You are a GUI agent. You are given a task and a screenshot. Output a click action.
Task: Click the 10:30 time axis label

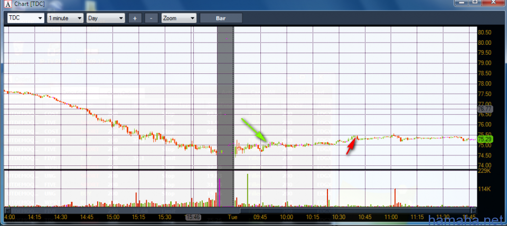(x=339, y=217)
